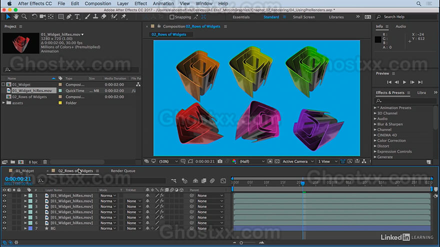
Task: Open the Composition menu
Action: (98, 3)
